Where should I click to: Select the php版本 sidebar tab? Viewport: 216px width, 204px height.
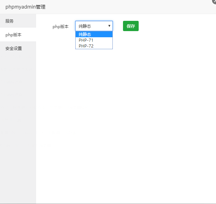(x=18, y=35)
